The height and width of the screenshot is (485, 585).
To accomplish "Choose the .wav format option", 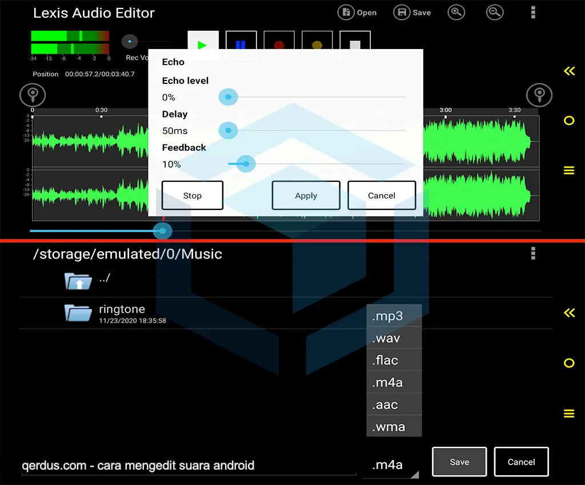I will pyautogui.click(x=394, y=338).
